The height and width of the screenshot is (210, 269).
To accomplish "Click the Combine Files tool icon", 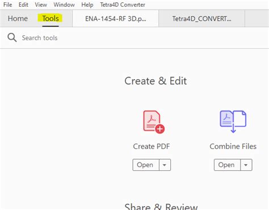I will point(233,122).
